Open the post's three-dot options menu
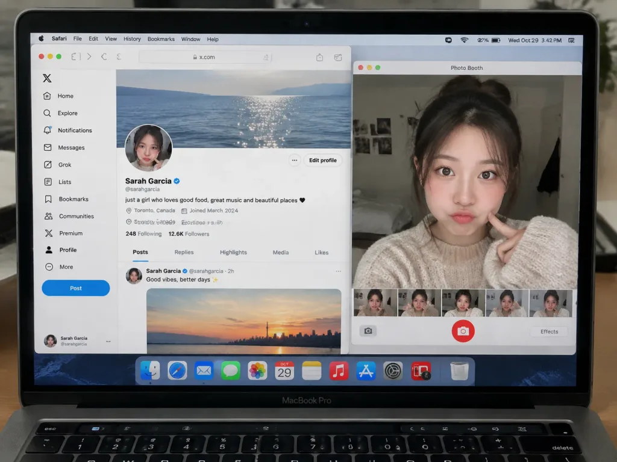 click(339, 271)
